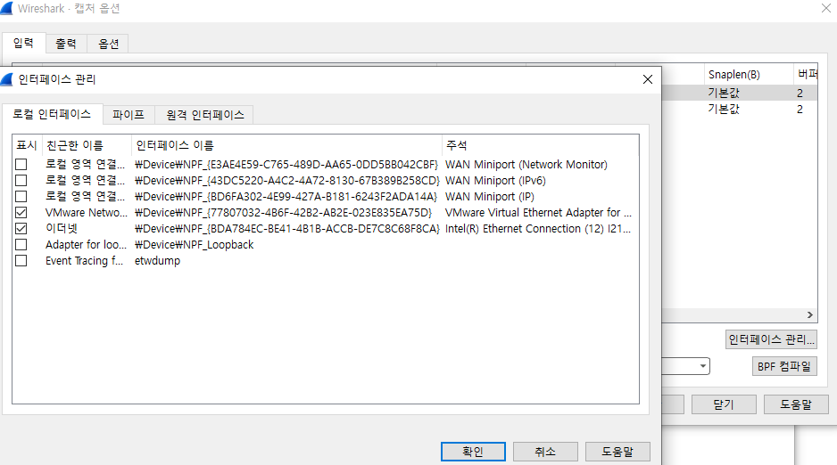Enable the WAN Miniport (IP) interface checkbox
837x465 pixels.
[x=21, y=197]
